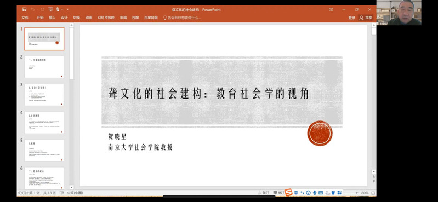Click the Undo arrow icon
The height and width of the screenshot is (202, 438).
click(x=33, y=9)
